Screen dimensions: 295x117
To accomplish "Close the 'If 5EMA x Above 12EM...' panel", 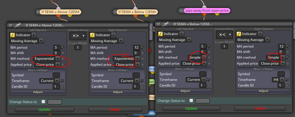I will pos(11,25).
